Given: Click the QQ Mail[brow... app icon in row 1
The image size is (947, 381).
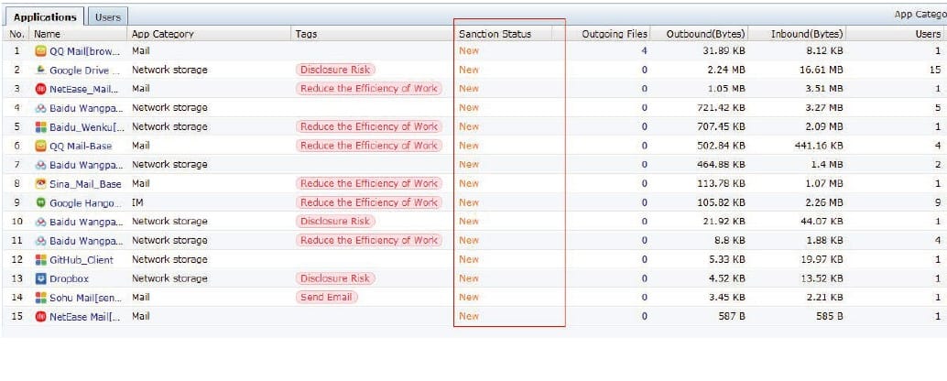Looking at the screenshot, I should (40, 50).
